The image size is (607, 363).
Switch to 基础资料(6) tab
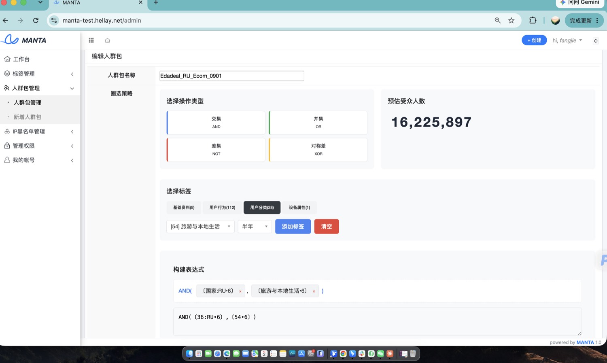184,207
